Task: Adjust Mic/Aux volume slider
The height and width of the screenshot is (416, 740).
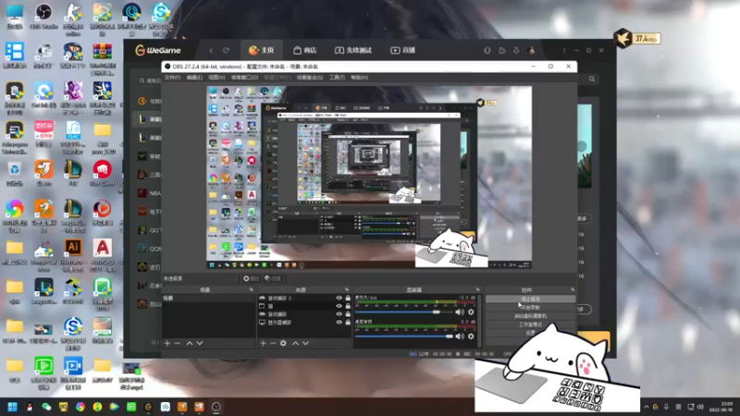Action: coord(403,312)
